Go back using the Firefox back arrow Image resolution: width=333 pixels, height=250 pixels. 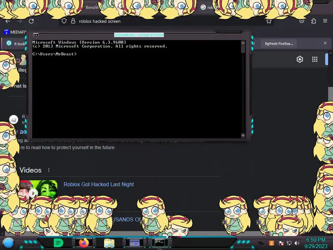click(x=8, y=21)
